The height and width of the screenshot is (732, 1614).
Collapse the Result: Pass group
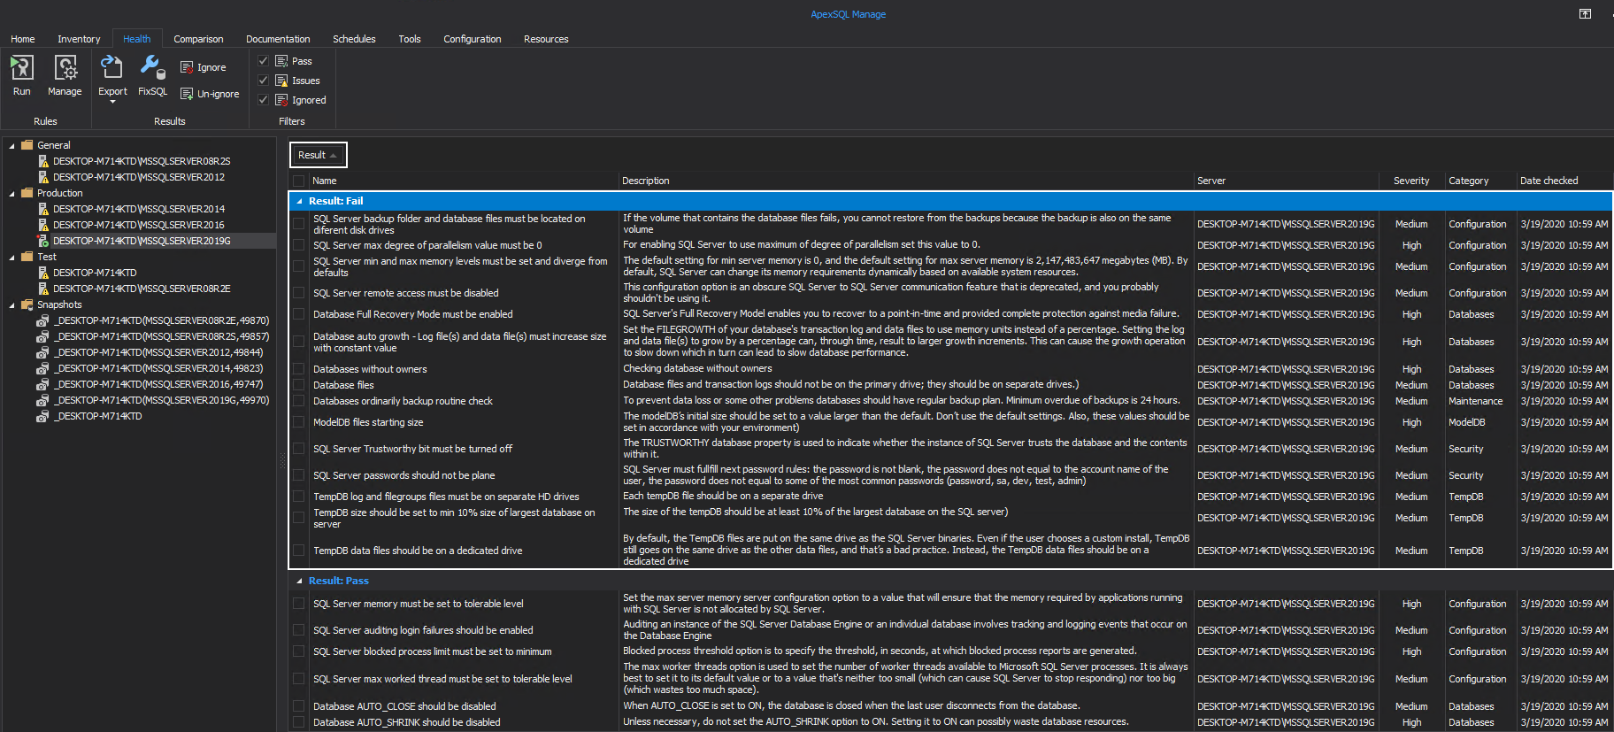(299, 581)
